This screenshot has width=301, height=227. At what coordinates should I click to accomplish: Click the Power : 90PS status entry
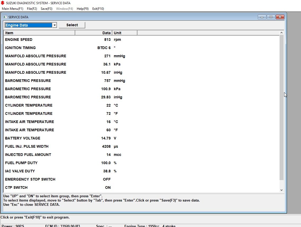[x=13, y=226]
